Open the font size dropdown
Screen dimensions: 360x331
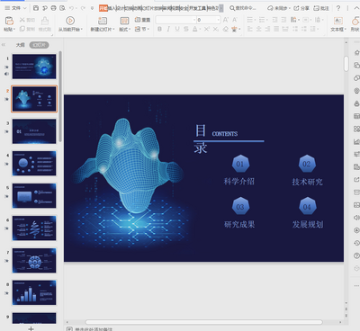(x=219, y=20)
